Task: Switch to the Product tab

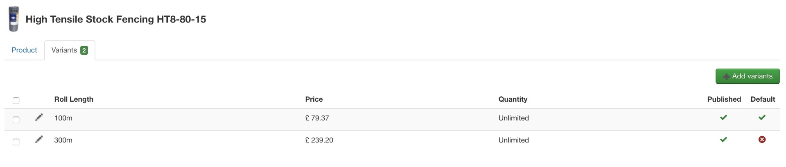Action: [x=24, y=50]
